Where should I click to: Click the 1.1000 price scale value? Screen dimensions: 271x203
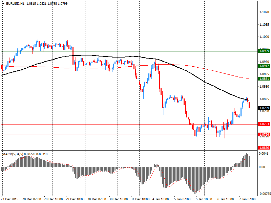tap(264, 37)
